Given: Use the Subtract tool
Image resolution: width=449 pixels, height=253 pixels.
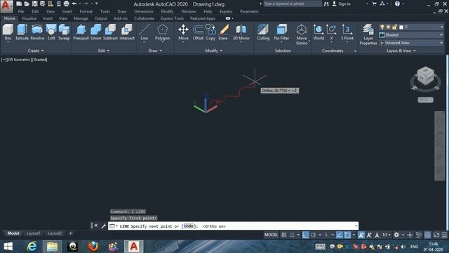Looking at the screenshot, I should (110, 32).
